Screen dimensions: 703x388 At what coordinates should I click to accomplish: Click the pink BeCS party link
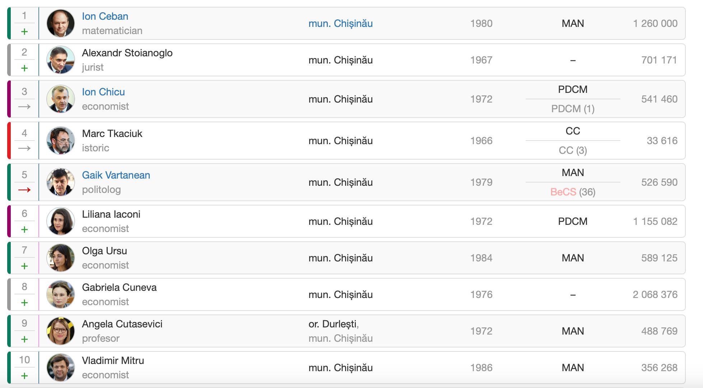(x=563, y=192)
